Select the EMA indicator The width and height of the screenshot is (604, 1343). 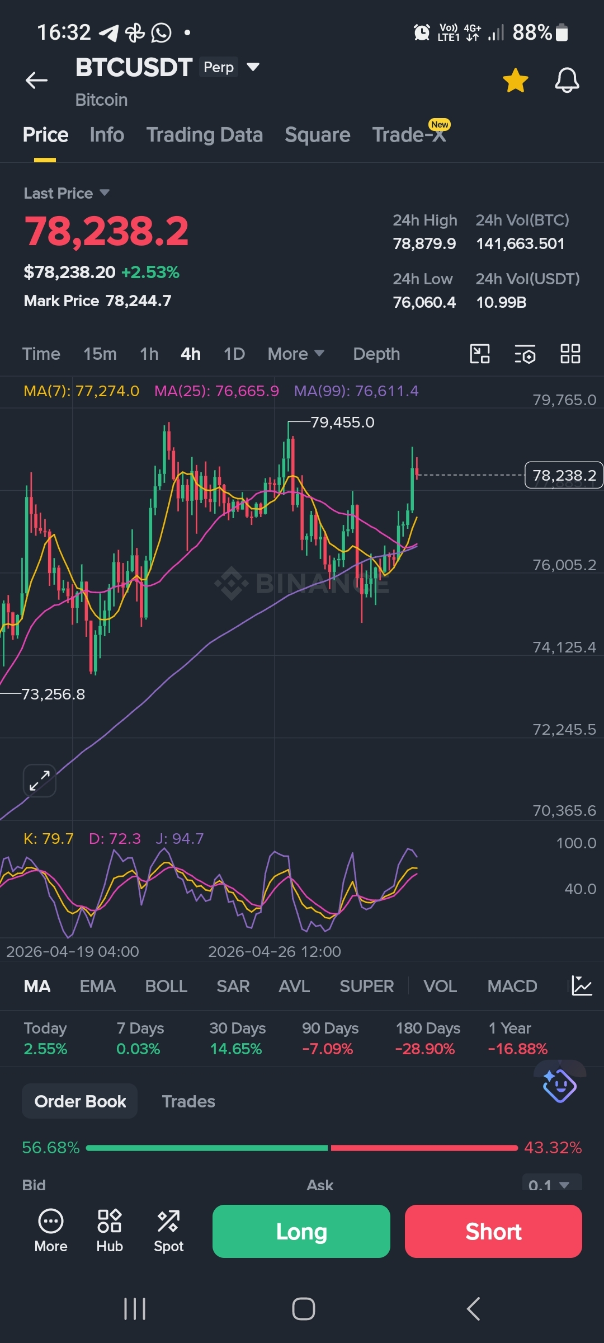point(98,986)
